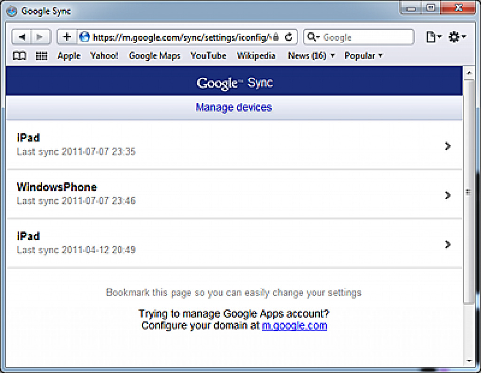This screenshot has width=481, height=373.
Task: Click the Google Sync page header
Action: [x=234, y=81]
